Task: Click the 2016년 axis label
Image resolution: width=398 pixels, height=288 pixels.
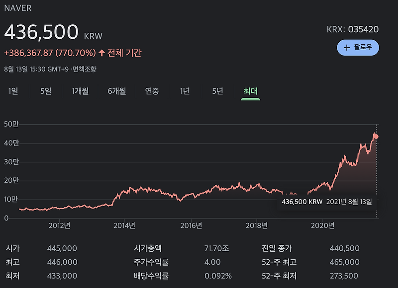Action: click(x=191, y=226)
